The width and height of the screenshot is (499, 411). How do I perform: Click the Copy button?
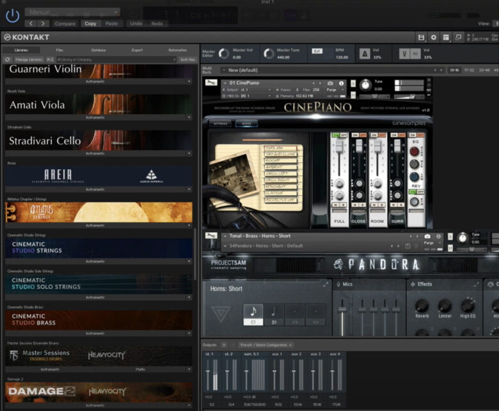point(90,24)
